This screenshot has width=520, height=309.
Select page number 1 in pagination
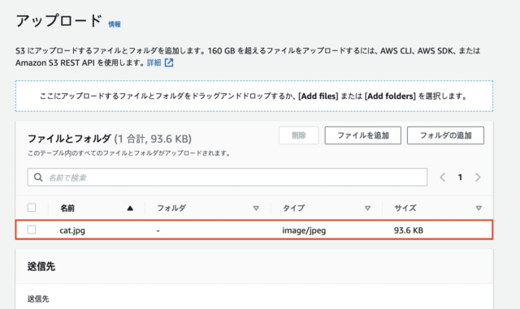(x=460, y=178)
